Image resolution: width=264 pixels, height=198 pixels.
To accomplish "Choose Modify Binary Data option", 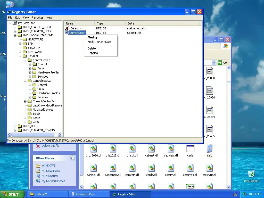I will (x=99, y=42).
